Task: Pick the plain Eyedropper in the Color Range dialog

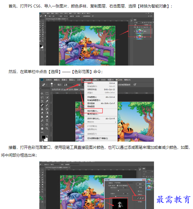Action: pyautogui.click(x=138, y=198)
